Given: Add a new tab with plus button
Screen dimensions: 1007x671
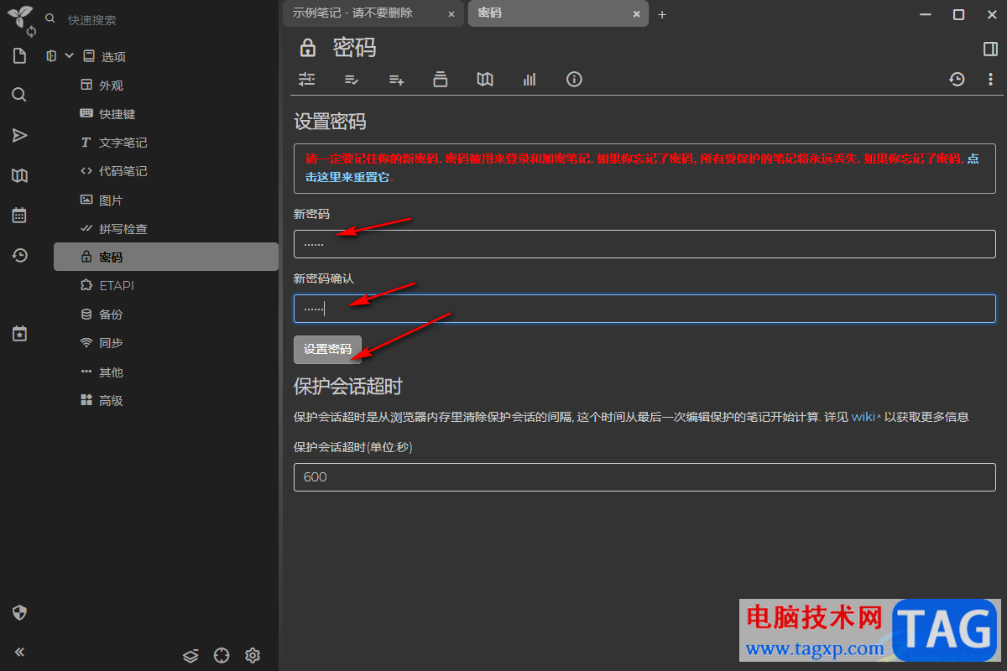Looking at the screenshot, I should pyautogui.click(x=661, y=14).
